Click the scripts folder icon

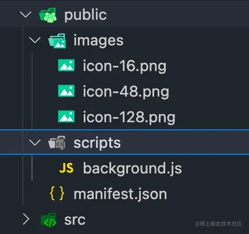click(x=57, y=143)
